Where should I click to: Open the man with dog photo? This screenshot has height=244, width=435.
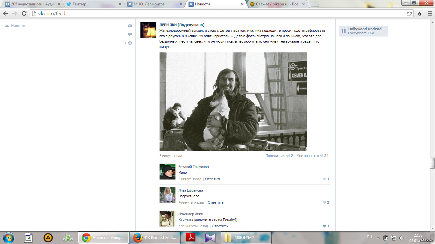(233, 101)
